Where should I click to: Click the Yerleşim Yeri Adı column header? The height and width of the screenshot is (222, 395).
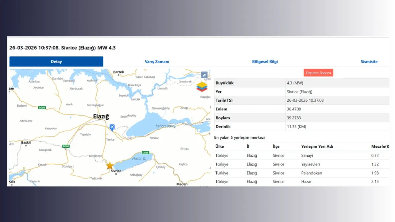(317, 146)
